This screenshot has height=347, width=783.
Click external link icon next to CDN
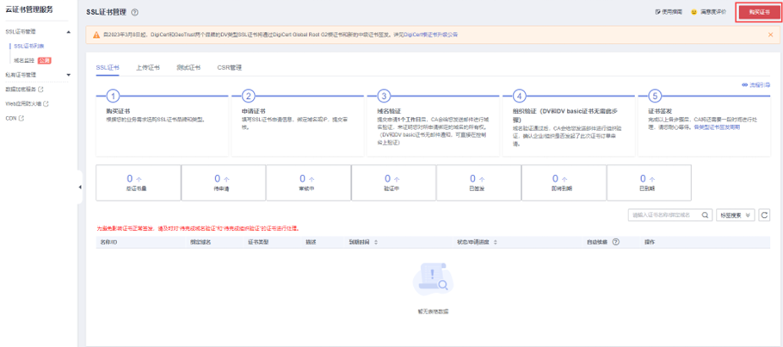pyautogui.click(x=22, y=119)
